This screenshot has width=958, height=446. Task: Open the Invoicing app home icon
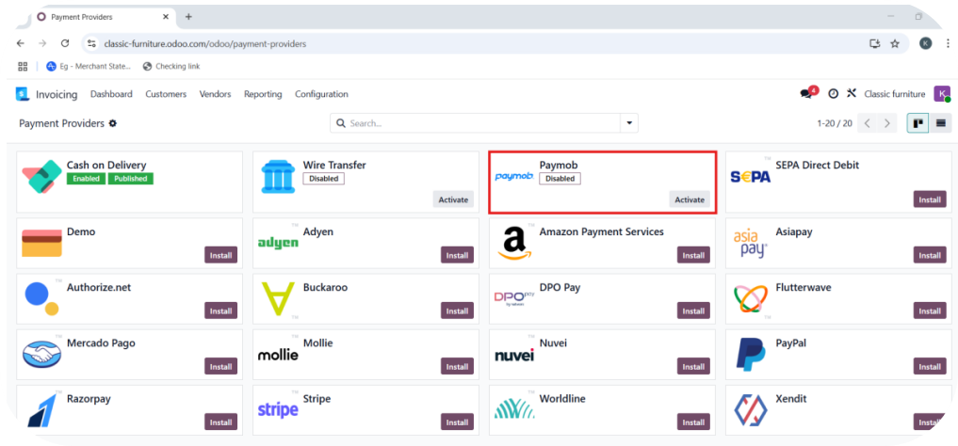point(23,94)
